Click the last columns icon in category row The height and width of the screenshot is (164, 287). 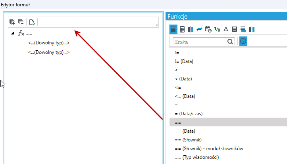coord(252,29)
